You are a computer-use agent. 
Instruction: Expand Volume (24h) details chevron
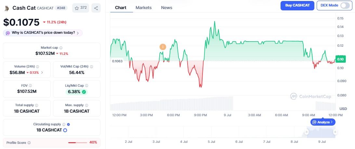tap(42, 73)
